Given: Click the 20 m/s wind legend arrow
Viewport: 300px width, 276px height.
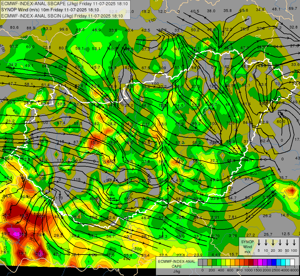Looking at the screenshot, I should pyautogui.click(x=273, y=242).
